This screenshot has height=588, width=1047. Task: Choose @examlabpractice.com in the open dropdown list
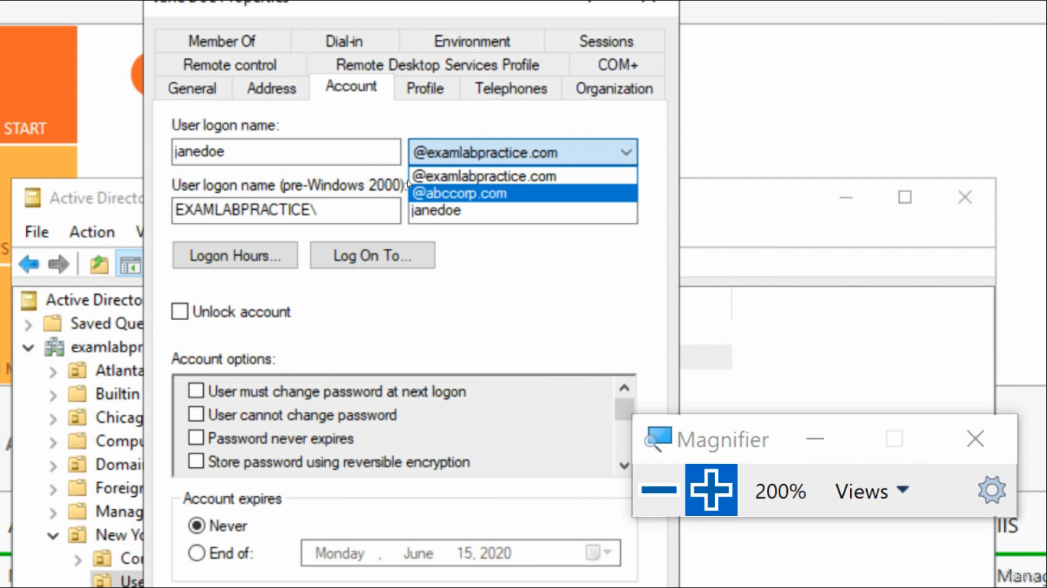coord(523,176)
